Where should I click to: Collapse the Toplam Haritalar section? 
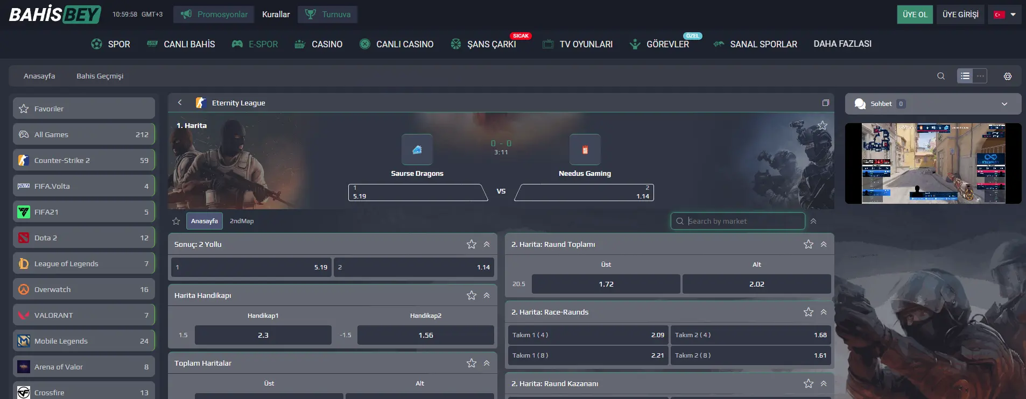(487, 363)
